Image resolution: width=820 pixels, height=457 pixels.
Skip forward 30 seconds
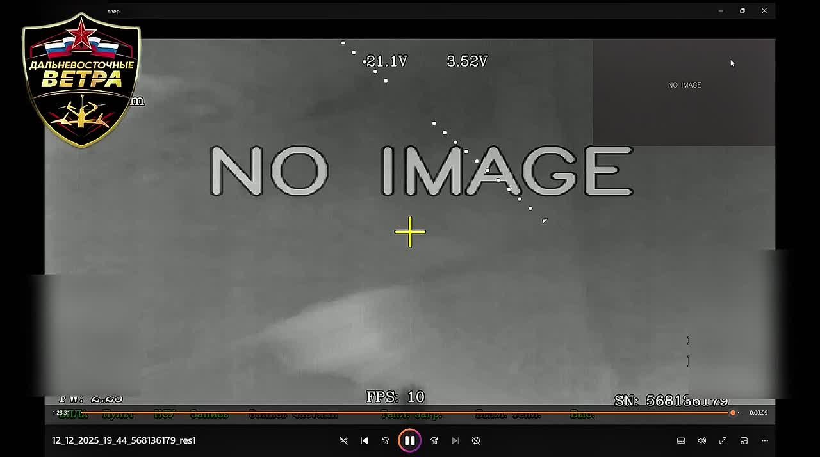point(434,440)
